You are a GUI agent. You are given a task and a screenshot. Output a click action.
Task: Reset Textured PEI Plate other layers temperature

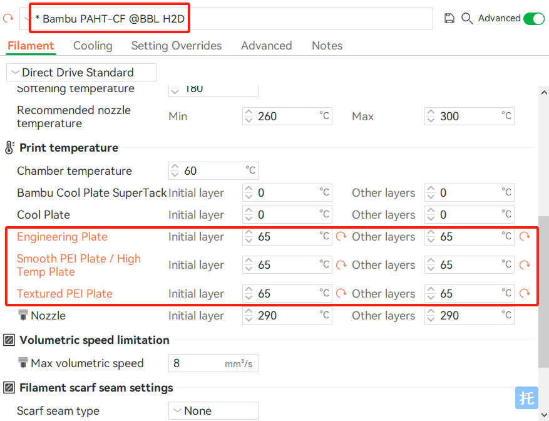coord(524,293)
